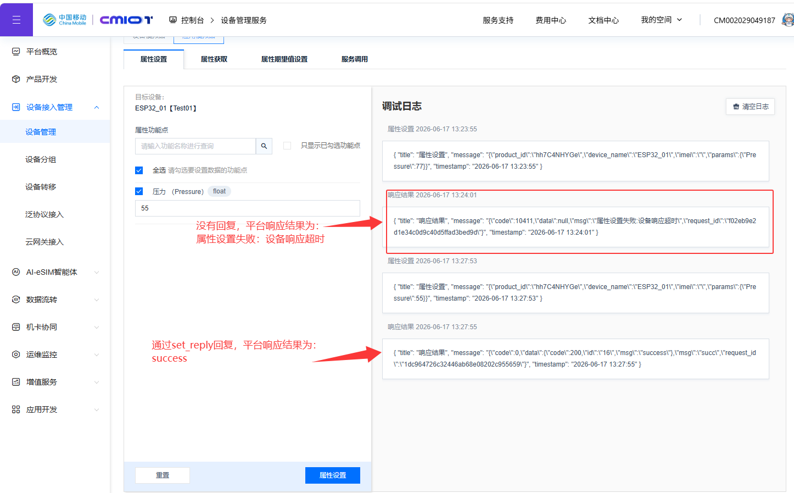
Task: Click the platform overview icon
Action: (16, 52)
